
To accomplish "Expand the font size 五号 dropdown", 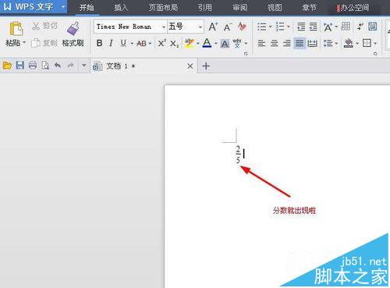I will pyautogui.click(x=200, y=27).
